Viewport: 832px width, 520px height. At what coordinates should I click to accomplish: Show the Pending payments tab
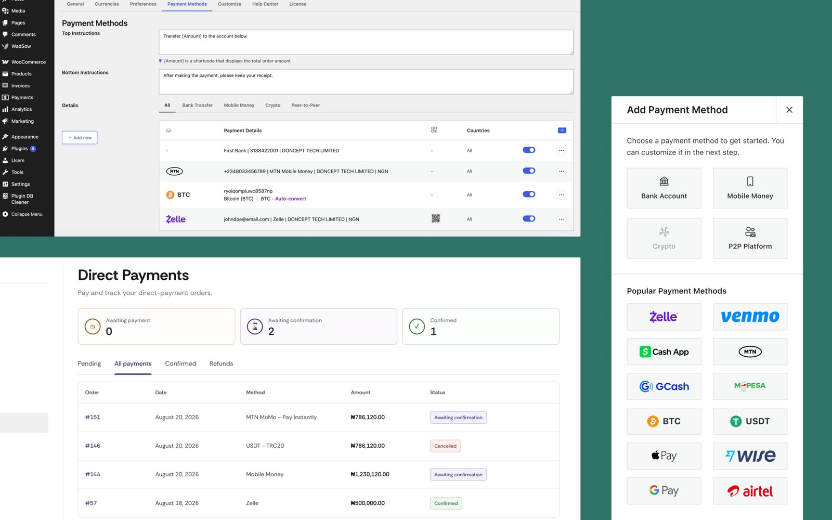[89, 363]
